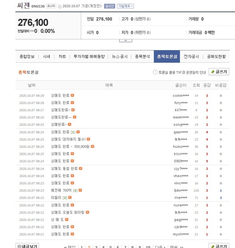Open the 종합정보 tab
Screen dimensions: 235x248
(x=27, y=56)
